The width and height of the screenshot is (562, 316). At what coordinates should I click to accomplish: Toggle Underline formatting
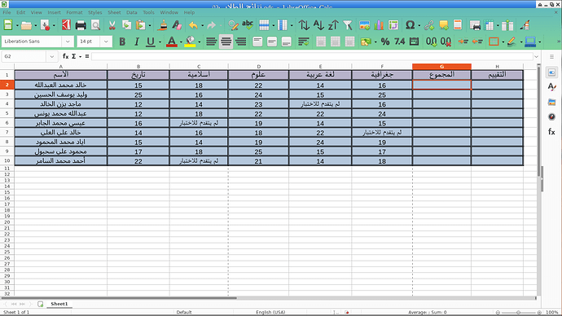151,42
